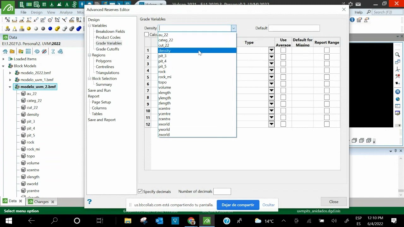The width and height of the screenshot is (404, 227).
Task: Click the xyz coordinate query tool icon
Action: pos(8,20)
